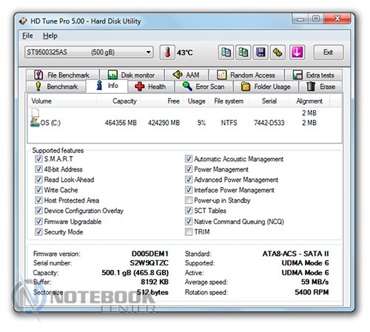Viewport: 370px width, 332px height.
Task: Select the OS (C:) volume row
Action: (x=184, y=123)
